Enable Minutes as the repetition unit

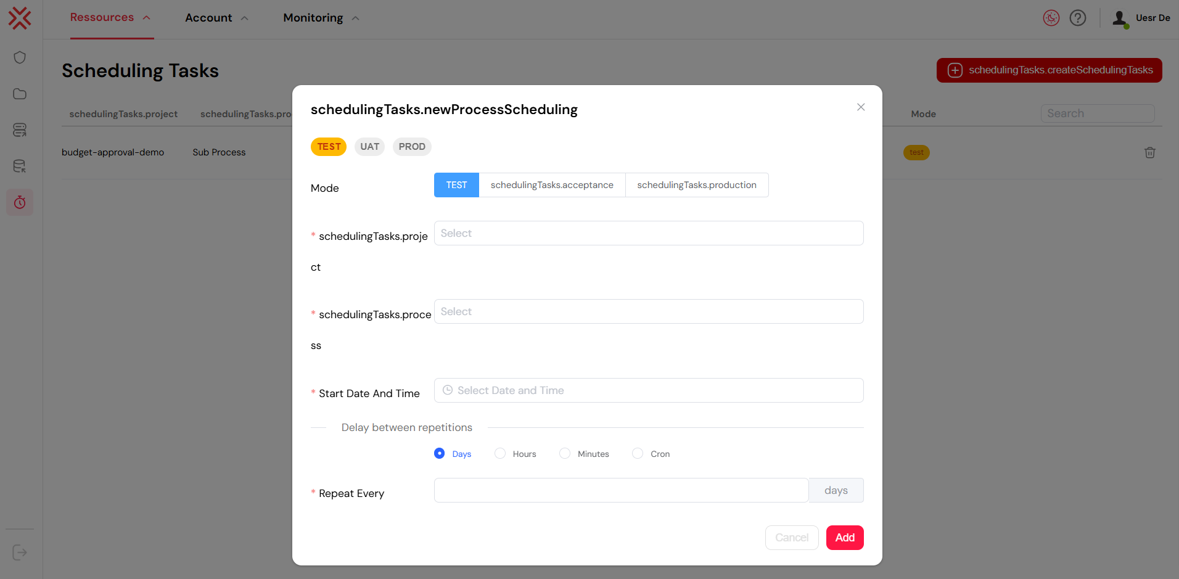[564, 453]
